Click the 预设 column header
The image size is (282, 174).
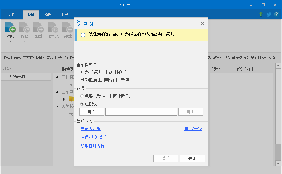(222, 69)
